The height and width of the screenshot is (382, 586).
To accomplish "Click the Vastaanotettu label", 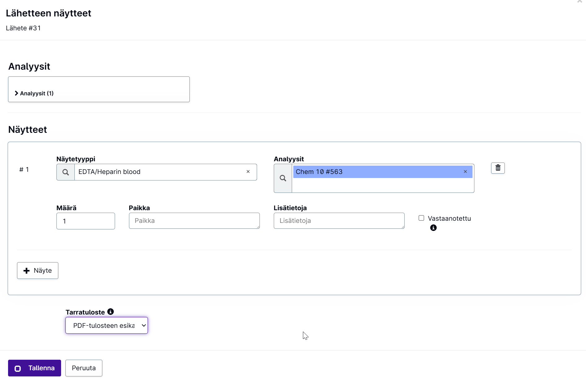I will click(x=449, y=219).
